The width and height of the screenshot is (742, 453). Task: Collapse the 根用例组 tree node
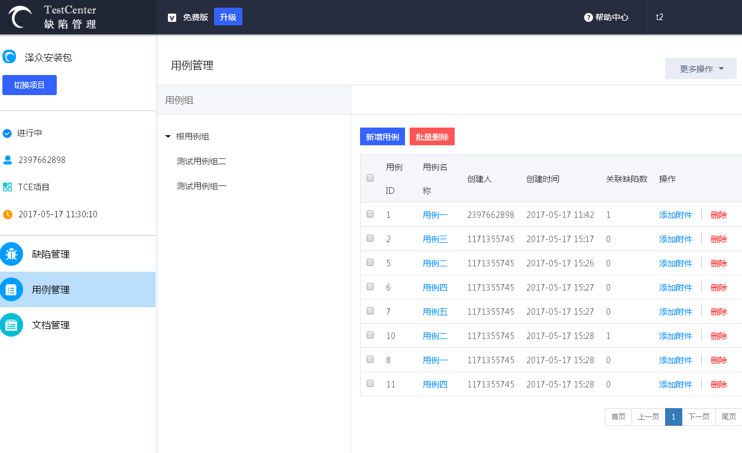[169, 136]
